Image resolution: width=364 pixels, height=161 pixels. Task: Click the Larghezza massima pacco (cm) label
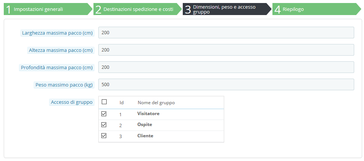[x=57, y=33]
